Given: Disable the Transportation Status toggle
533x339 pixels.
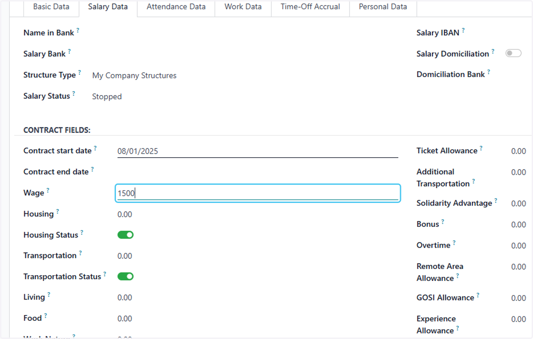Looking at the screenshot, I should tap(125, 276).
